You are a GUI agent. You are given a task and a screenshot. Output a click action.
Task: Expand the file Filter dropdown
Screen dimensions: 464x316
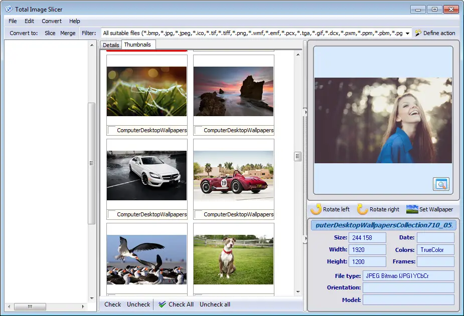point(407,34)
